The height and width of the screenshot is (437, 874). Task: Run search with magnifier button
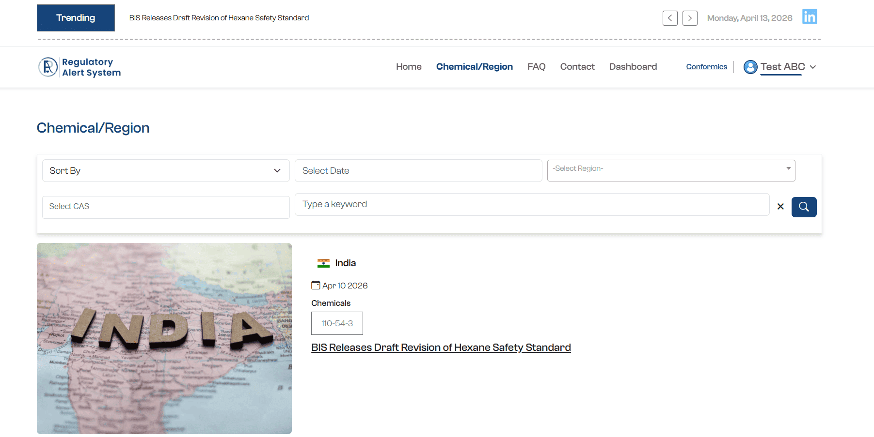804,207
